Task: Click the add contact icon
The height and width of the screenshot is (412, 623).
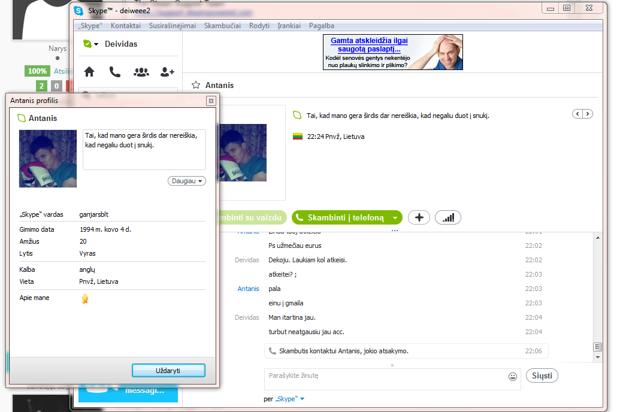Action: 167,72
